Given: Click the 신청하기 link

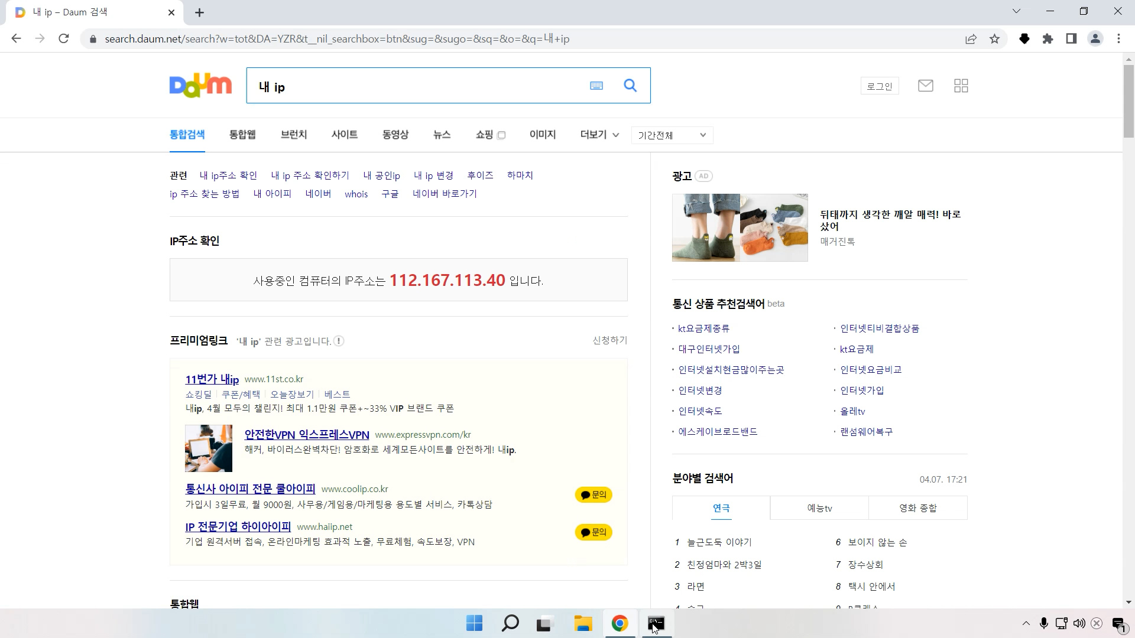Looking at the screenshot, I should coord(609,340).
